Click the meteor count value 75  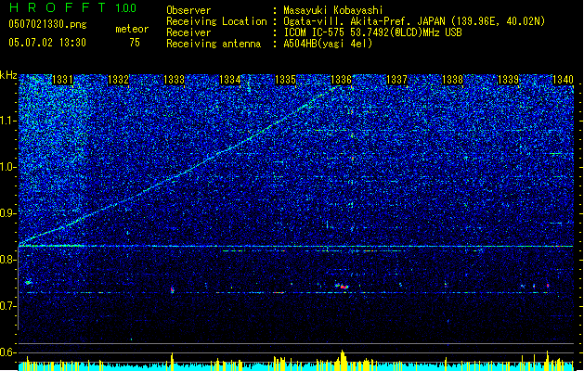[135, 43]
